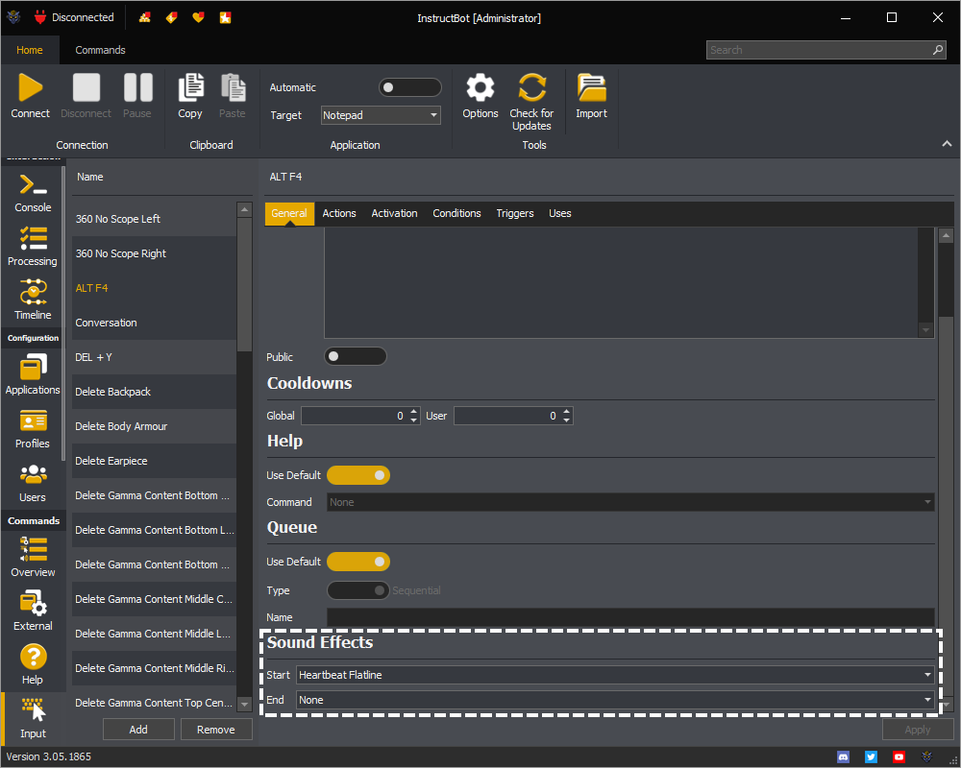Increase the User cooldown value
This screenshot has width=961, height=768.
pyautogui.click(x=566, y=412)
